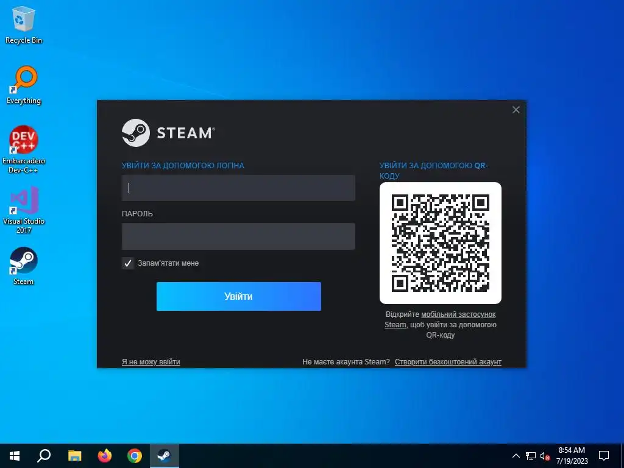
Task: Focus the ПАРОЛЬ password input field
Action: 238,236
